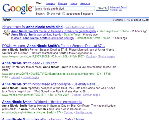Open 'dies after collapsing - Yahoo! News' result

pyautogui.click(x=43, y=119)
